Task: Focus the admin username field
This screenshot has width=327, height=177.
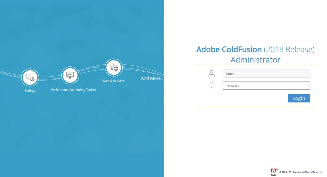Action: tap(266, 74)
